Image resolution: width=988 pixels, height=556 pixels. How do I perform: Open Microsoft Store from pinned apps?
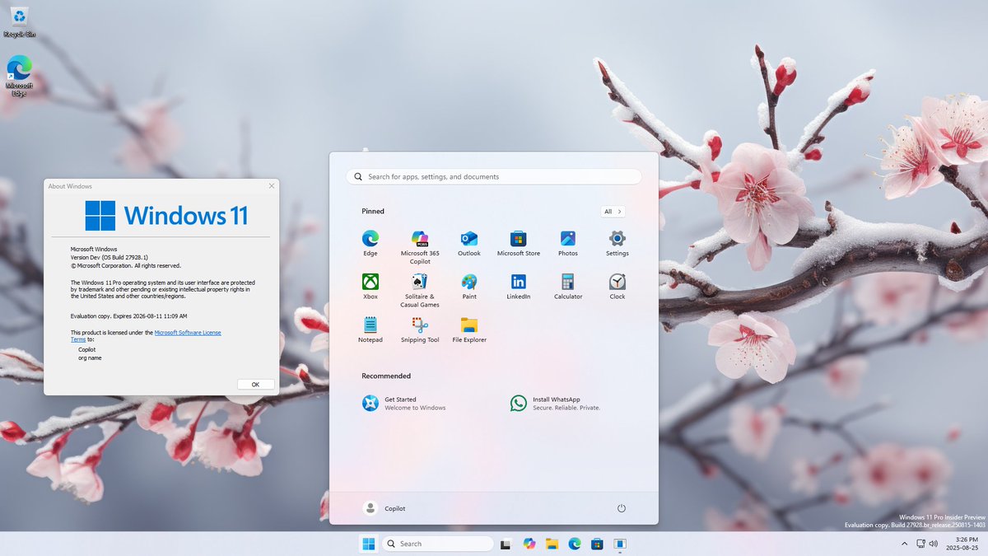(x=519, y=243)
